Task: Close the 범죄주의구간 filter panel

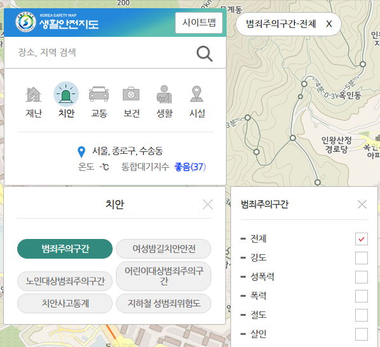Action: 362,205
